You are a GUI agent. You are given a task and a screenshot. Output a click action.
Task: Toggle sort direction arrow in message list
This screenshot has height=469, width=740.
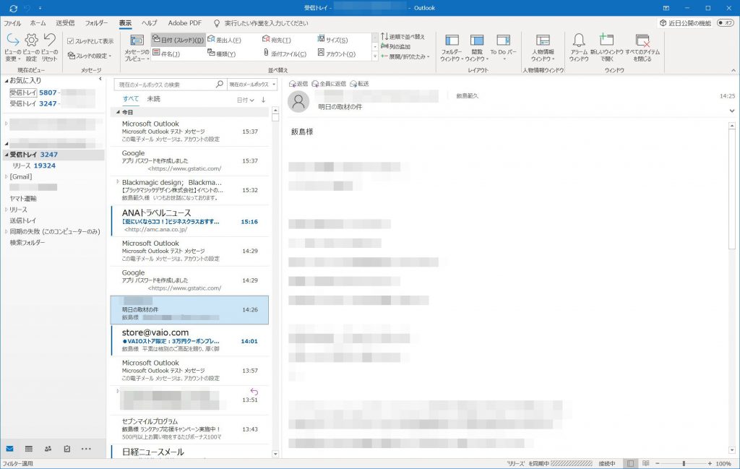[x=263, y=100]
